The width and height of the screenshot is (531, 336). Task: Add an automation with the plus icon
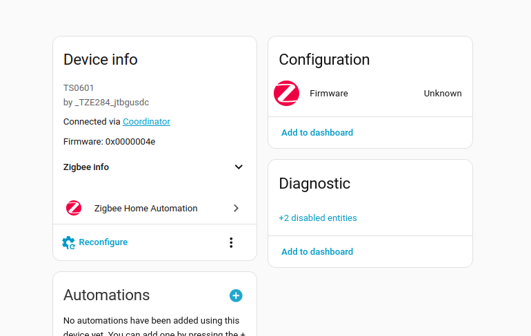pyautogui.click(x=236, y=295)
